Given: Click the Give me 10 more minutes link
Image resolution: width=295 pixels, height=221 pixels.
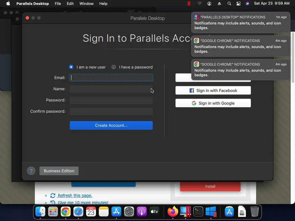Looking at the screenshot, I should coord(83,202).
